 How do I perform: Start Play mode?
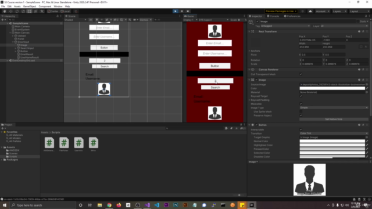point(176,11)
